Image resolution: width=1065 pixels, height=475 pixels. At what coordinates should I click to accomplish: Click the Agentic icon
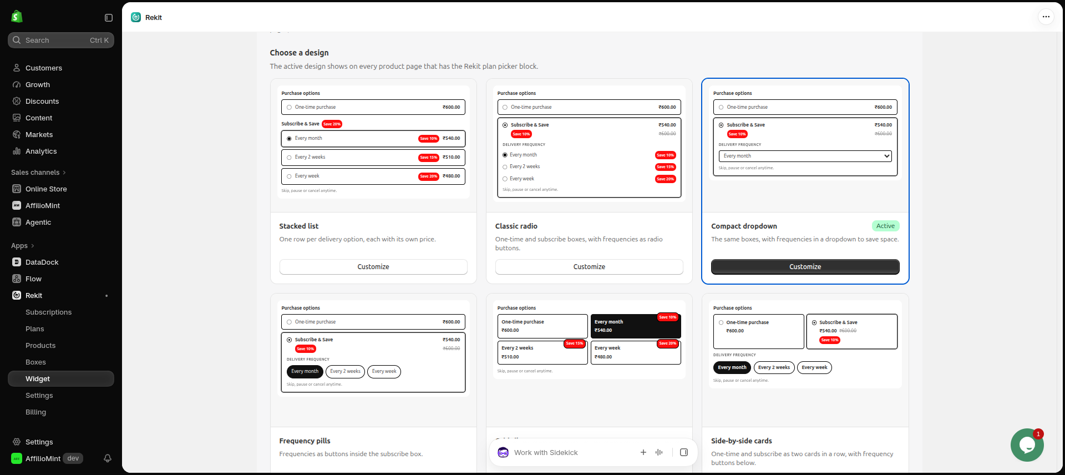tap(17, 222)
